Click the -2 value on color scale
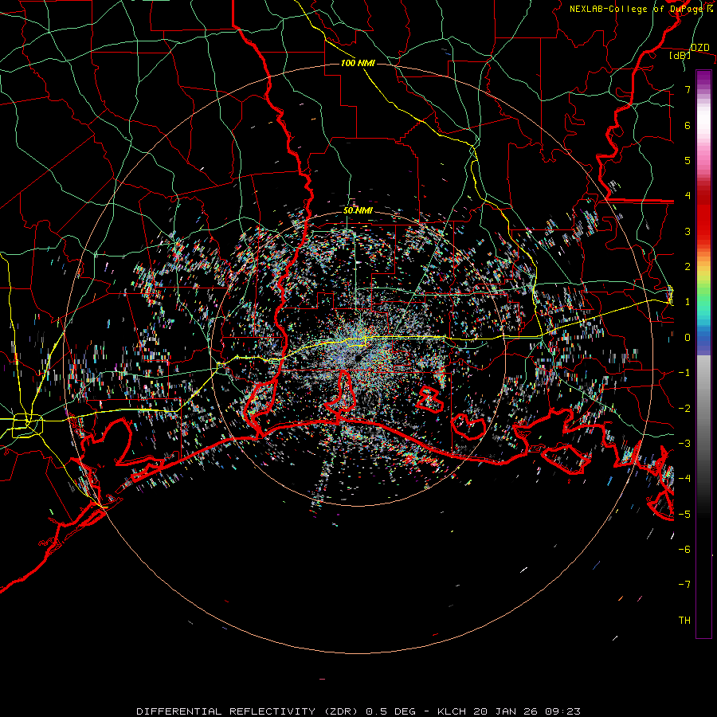The height and width of the screenshot is (717, 717). coord(684,409)
